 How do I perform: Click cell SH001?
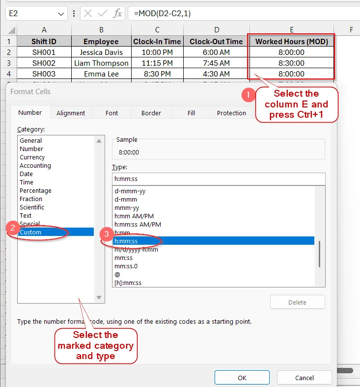[x=44, y=52]
